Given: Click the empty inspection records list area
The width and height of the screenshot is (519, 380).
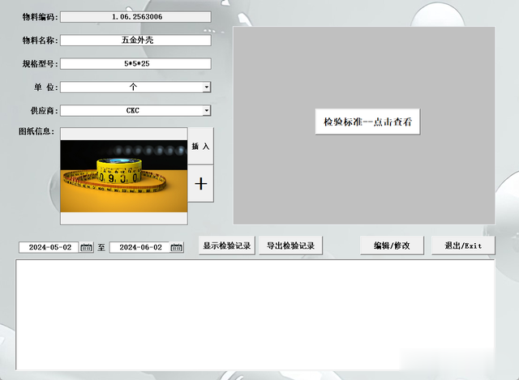Looking at the screenshot, I should point(255,314).
